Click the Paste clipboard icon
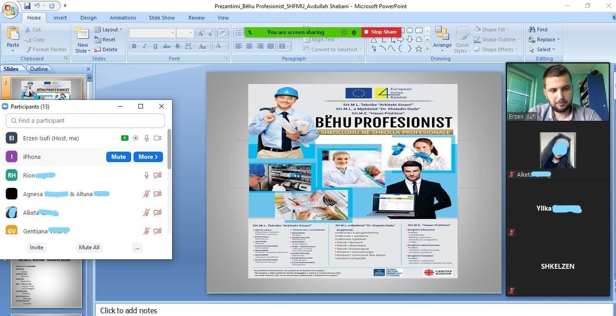 pos(13,35)
